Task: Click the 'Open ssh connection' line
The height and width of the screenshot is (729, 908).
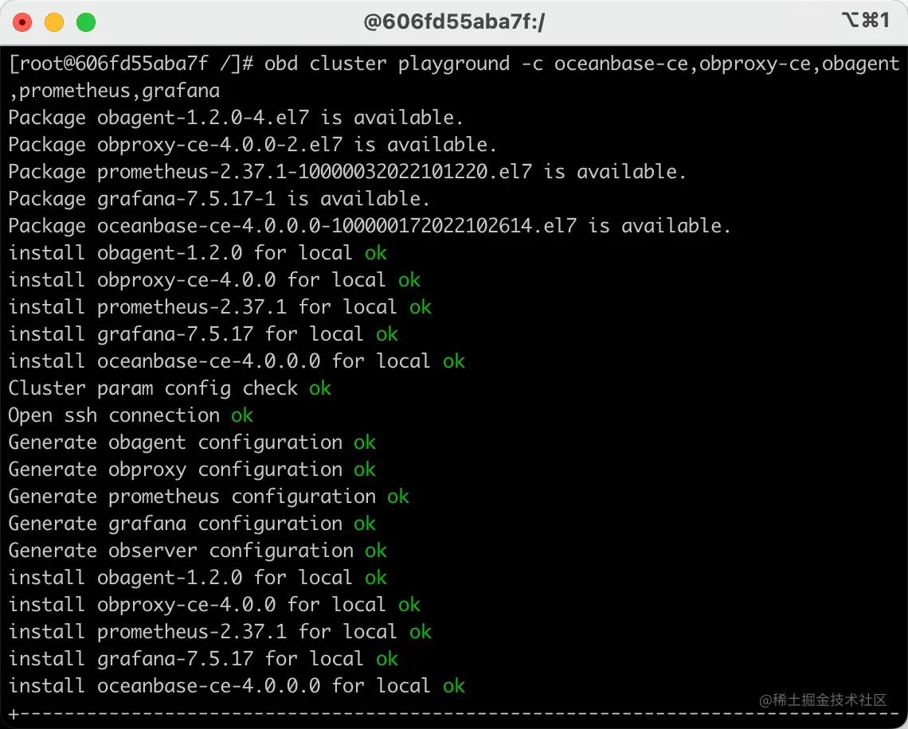Action: pyautogui.click(x=131, y=415)
